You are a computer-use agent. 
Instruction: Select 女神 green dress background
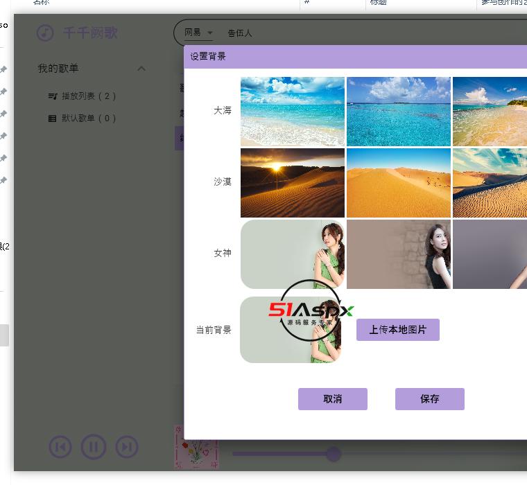click(x=293, y=254)
